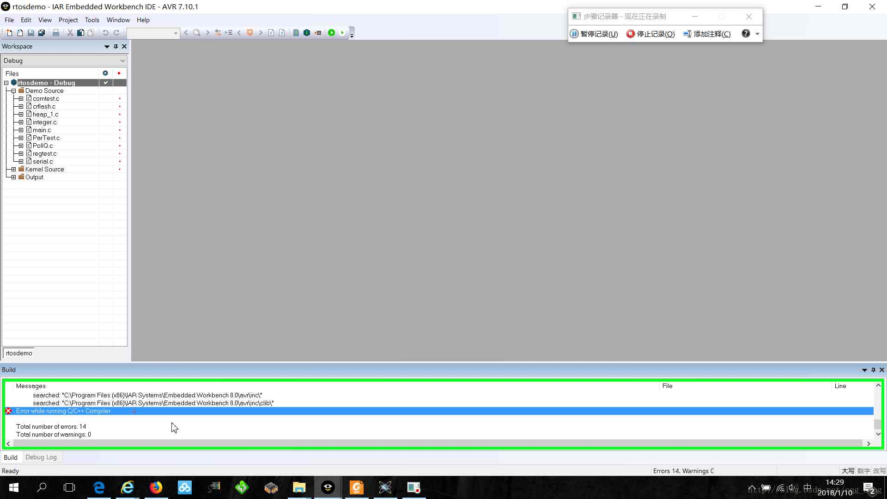Click the Cut scissors icon
Viewport: 887px width, 499px height.
pyautogui.click(x=70, y=33)
